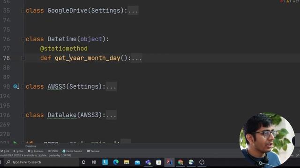Image resolution: width=300 pixels, height=168 pixels.
Task: Expand the get_year_month_day method fold marker
Action: click(23, 58)
